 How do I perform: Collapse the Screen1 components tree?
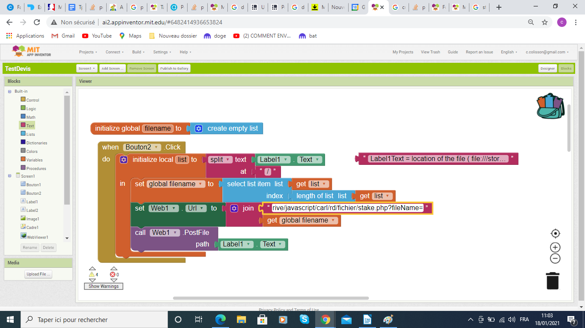[x=9, y=176]
